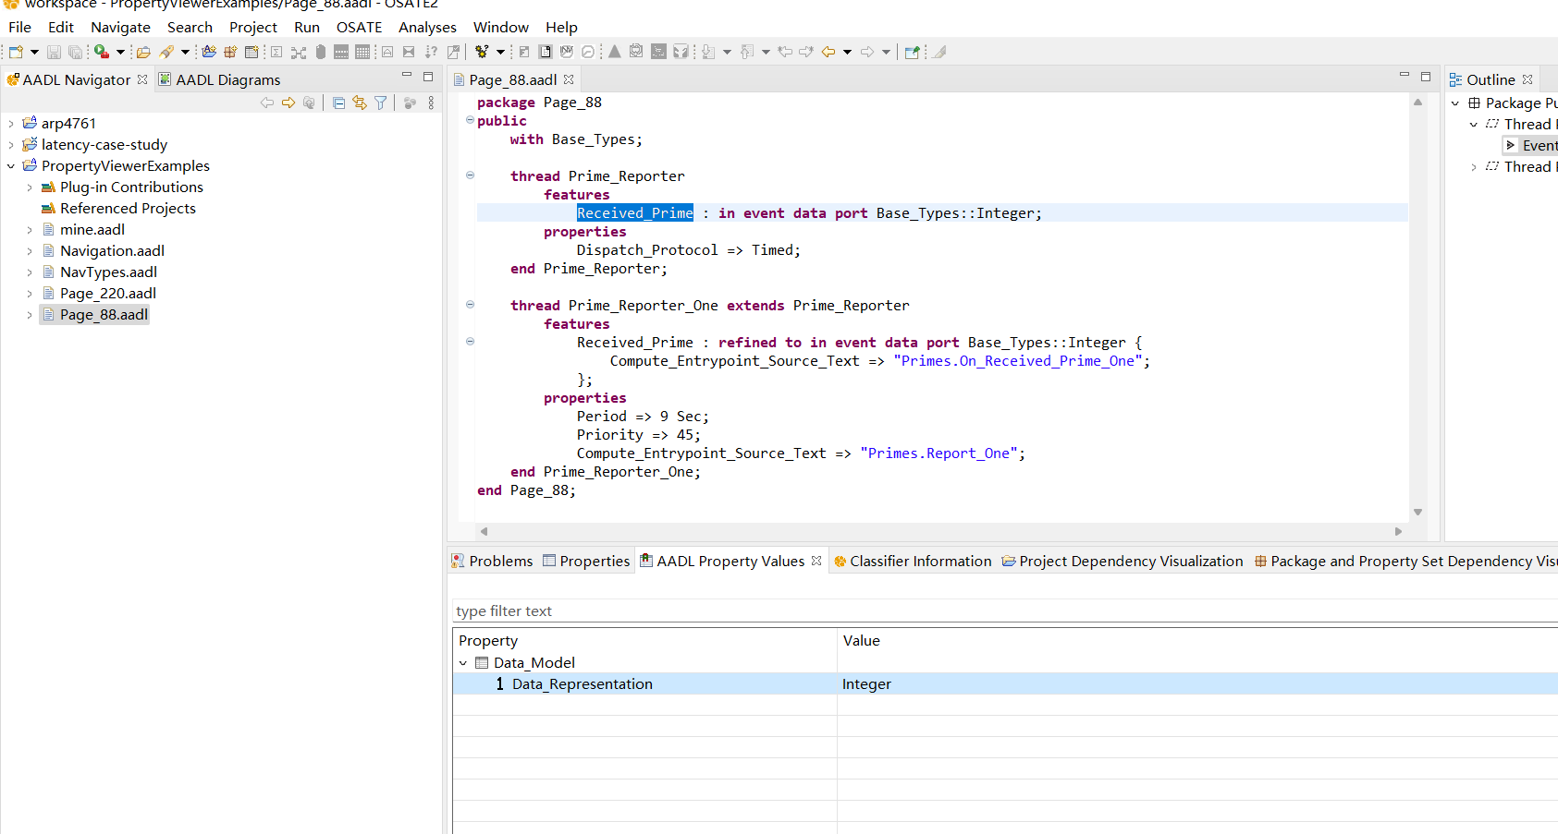Click the type filter text field

click(x=1005, y=610)
